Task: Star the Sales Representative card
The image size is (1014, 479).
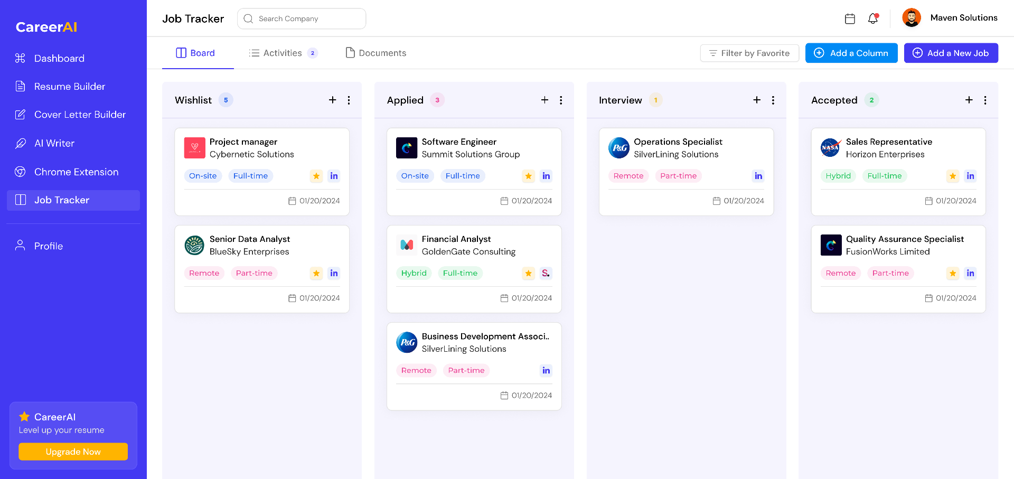Action: click(x=953, y=176)
